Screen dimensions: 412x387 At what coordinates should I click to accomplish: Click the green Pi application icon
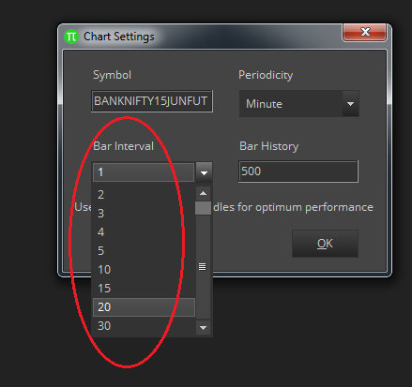pos(71,37)
